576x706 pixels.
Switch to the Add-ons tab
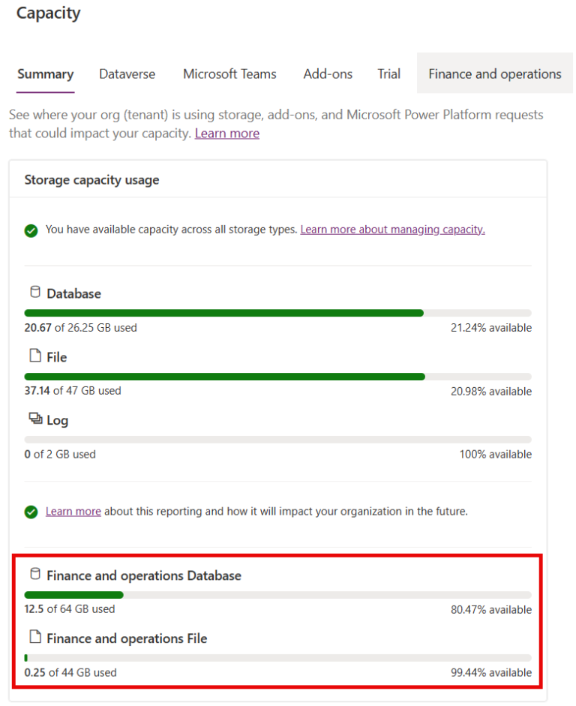[328, 74]
